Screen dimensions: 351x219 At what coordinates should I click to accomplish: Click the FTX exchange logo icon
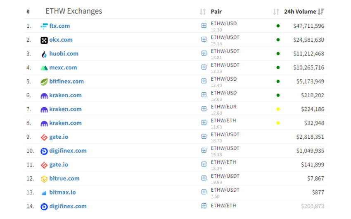pos(44,26)
